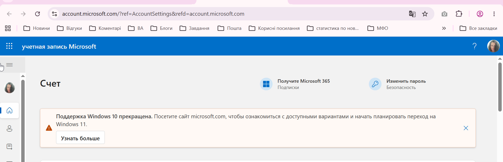The height and width of the screenshot is (162, 503).
Task: Open account manager via header avatar
Action: 493,46
